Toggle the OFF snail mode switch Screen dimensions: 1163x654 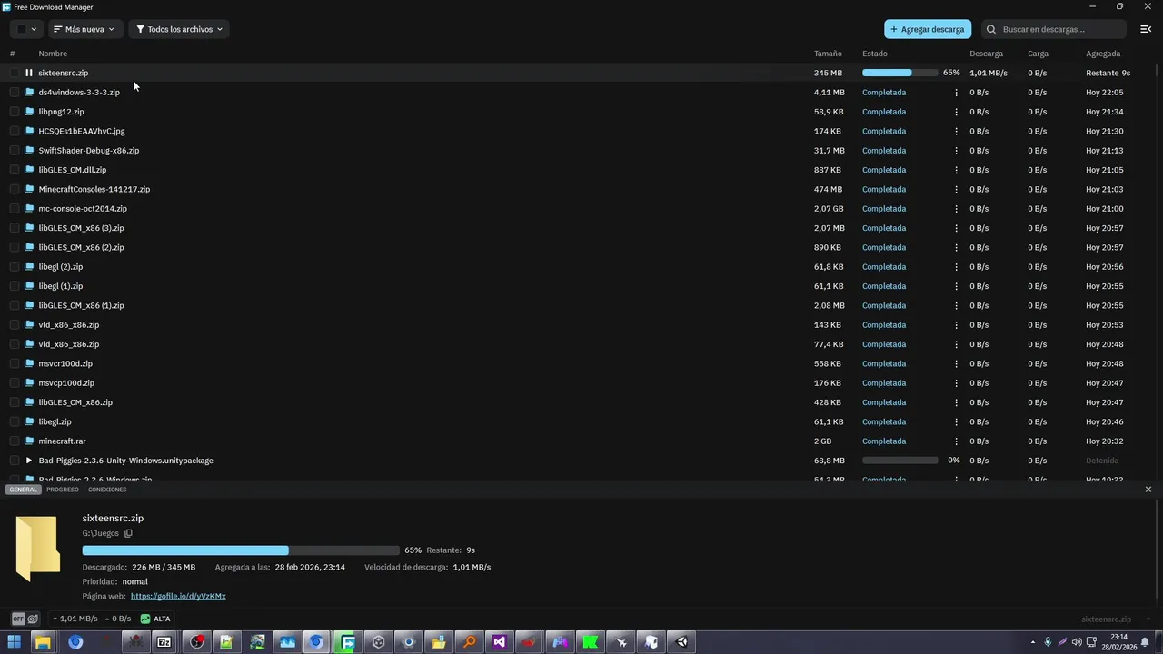click(25, 619)
